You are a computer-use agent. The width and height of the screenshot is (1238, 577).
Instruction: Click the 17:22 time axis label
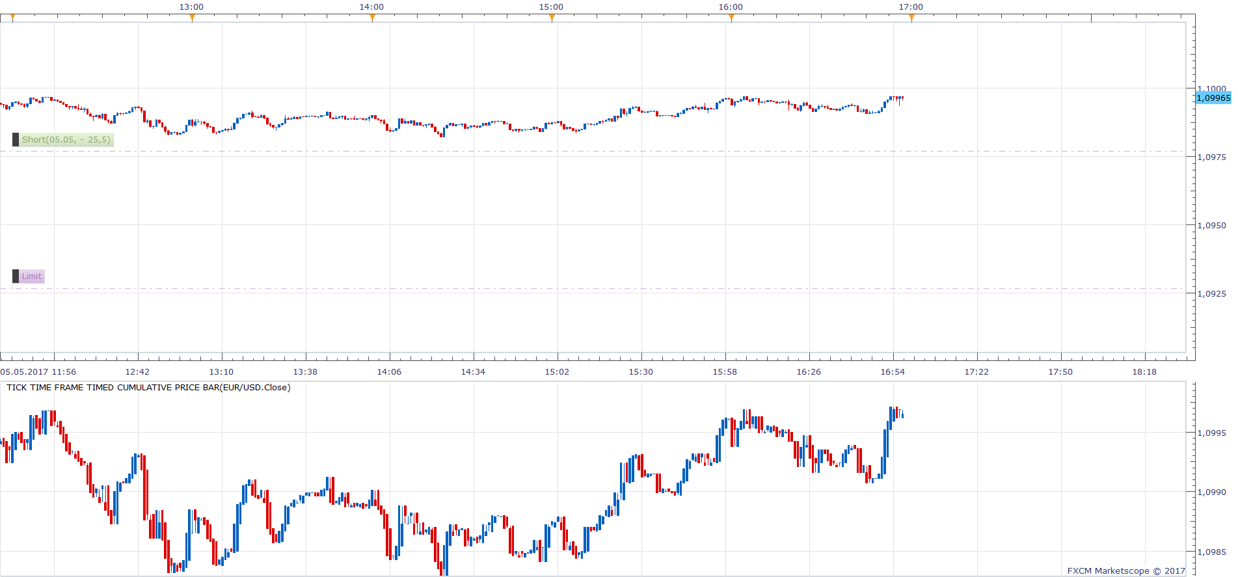pos(976,372)
